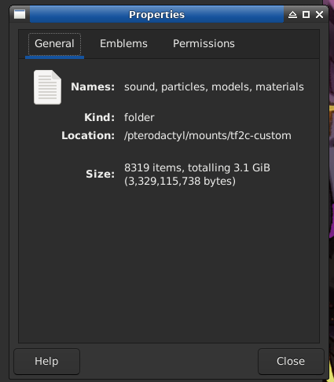Close the dialog using the title bar X
The image size is (334, 382).
tap(319, 15)
